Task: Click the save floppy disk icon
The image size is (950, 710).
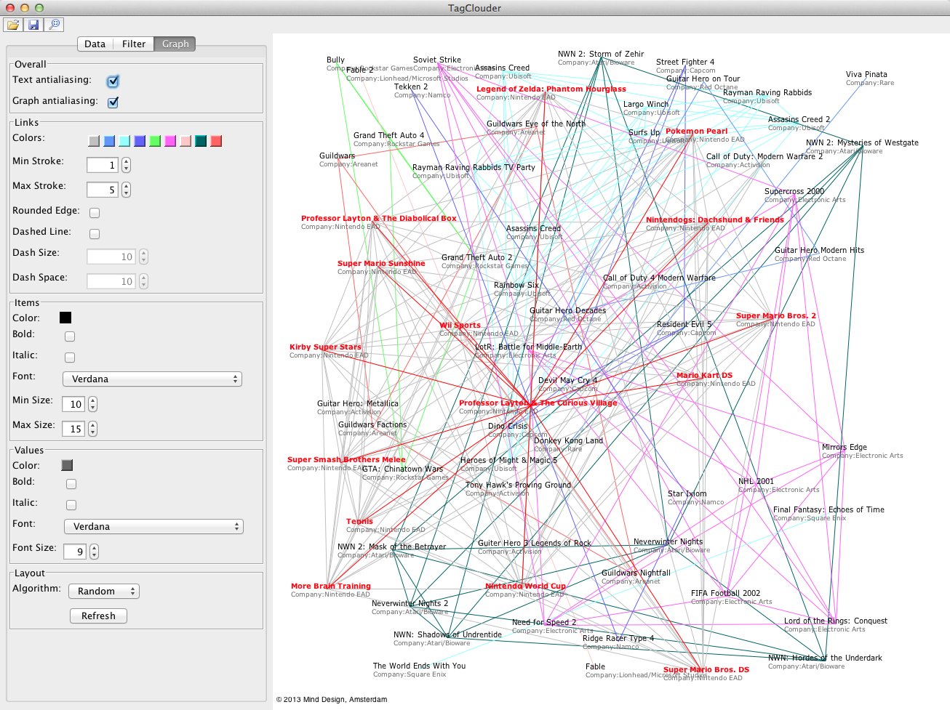Action: click(33, 25)
